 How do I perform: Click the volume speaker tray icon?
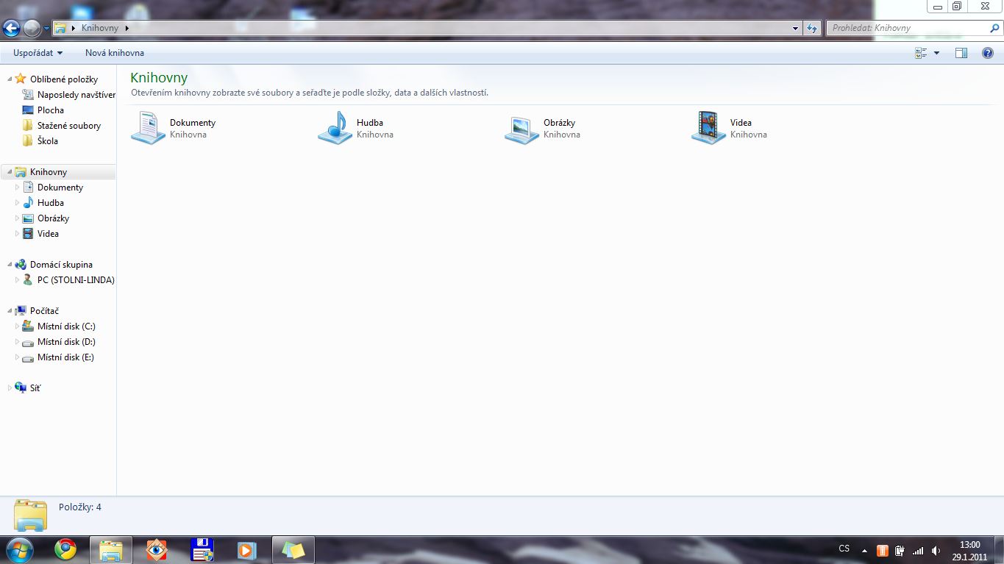pyautogui.click(x=936, y=550)
